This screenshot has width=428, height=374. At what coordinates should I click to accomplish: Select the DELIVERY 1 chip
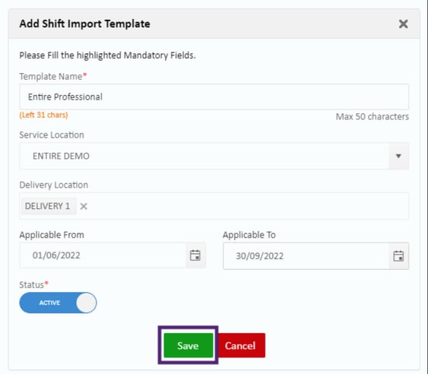(x=47, y=206)
